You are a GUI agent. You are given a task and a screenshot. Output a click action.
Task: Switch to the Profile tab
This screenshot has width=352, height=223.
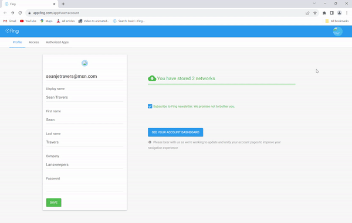click(17, 42)
